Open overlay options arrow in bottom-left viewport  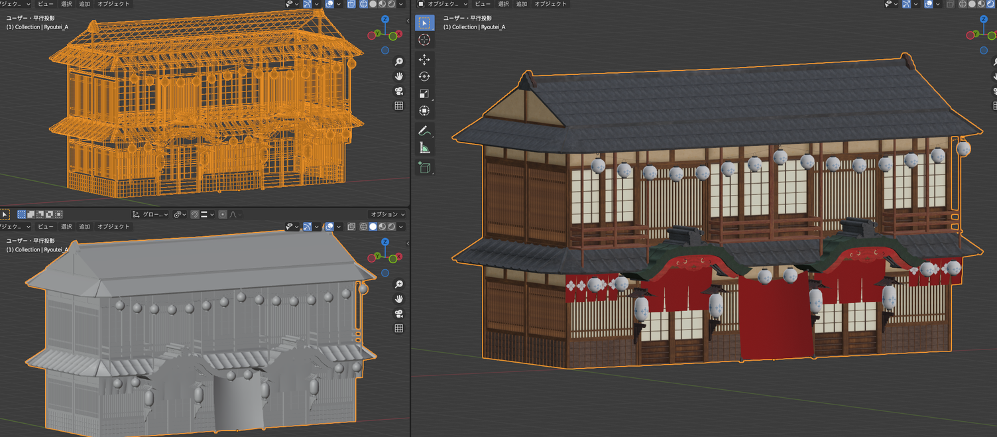[x=339, y=226]
